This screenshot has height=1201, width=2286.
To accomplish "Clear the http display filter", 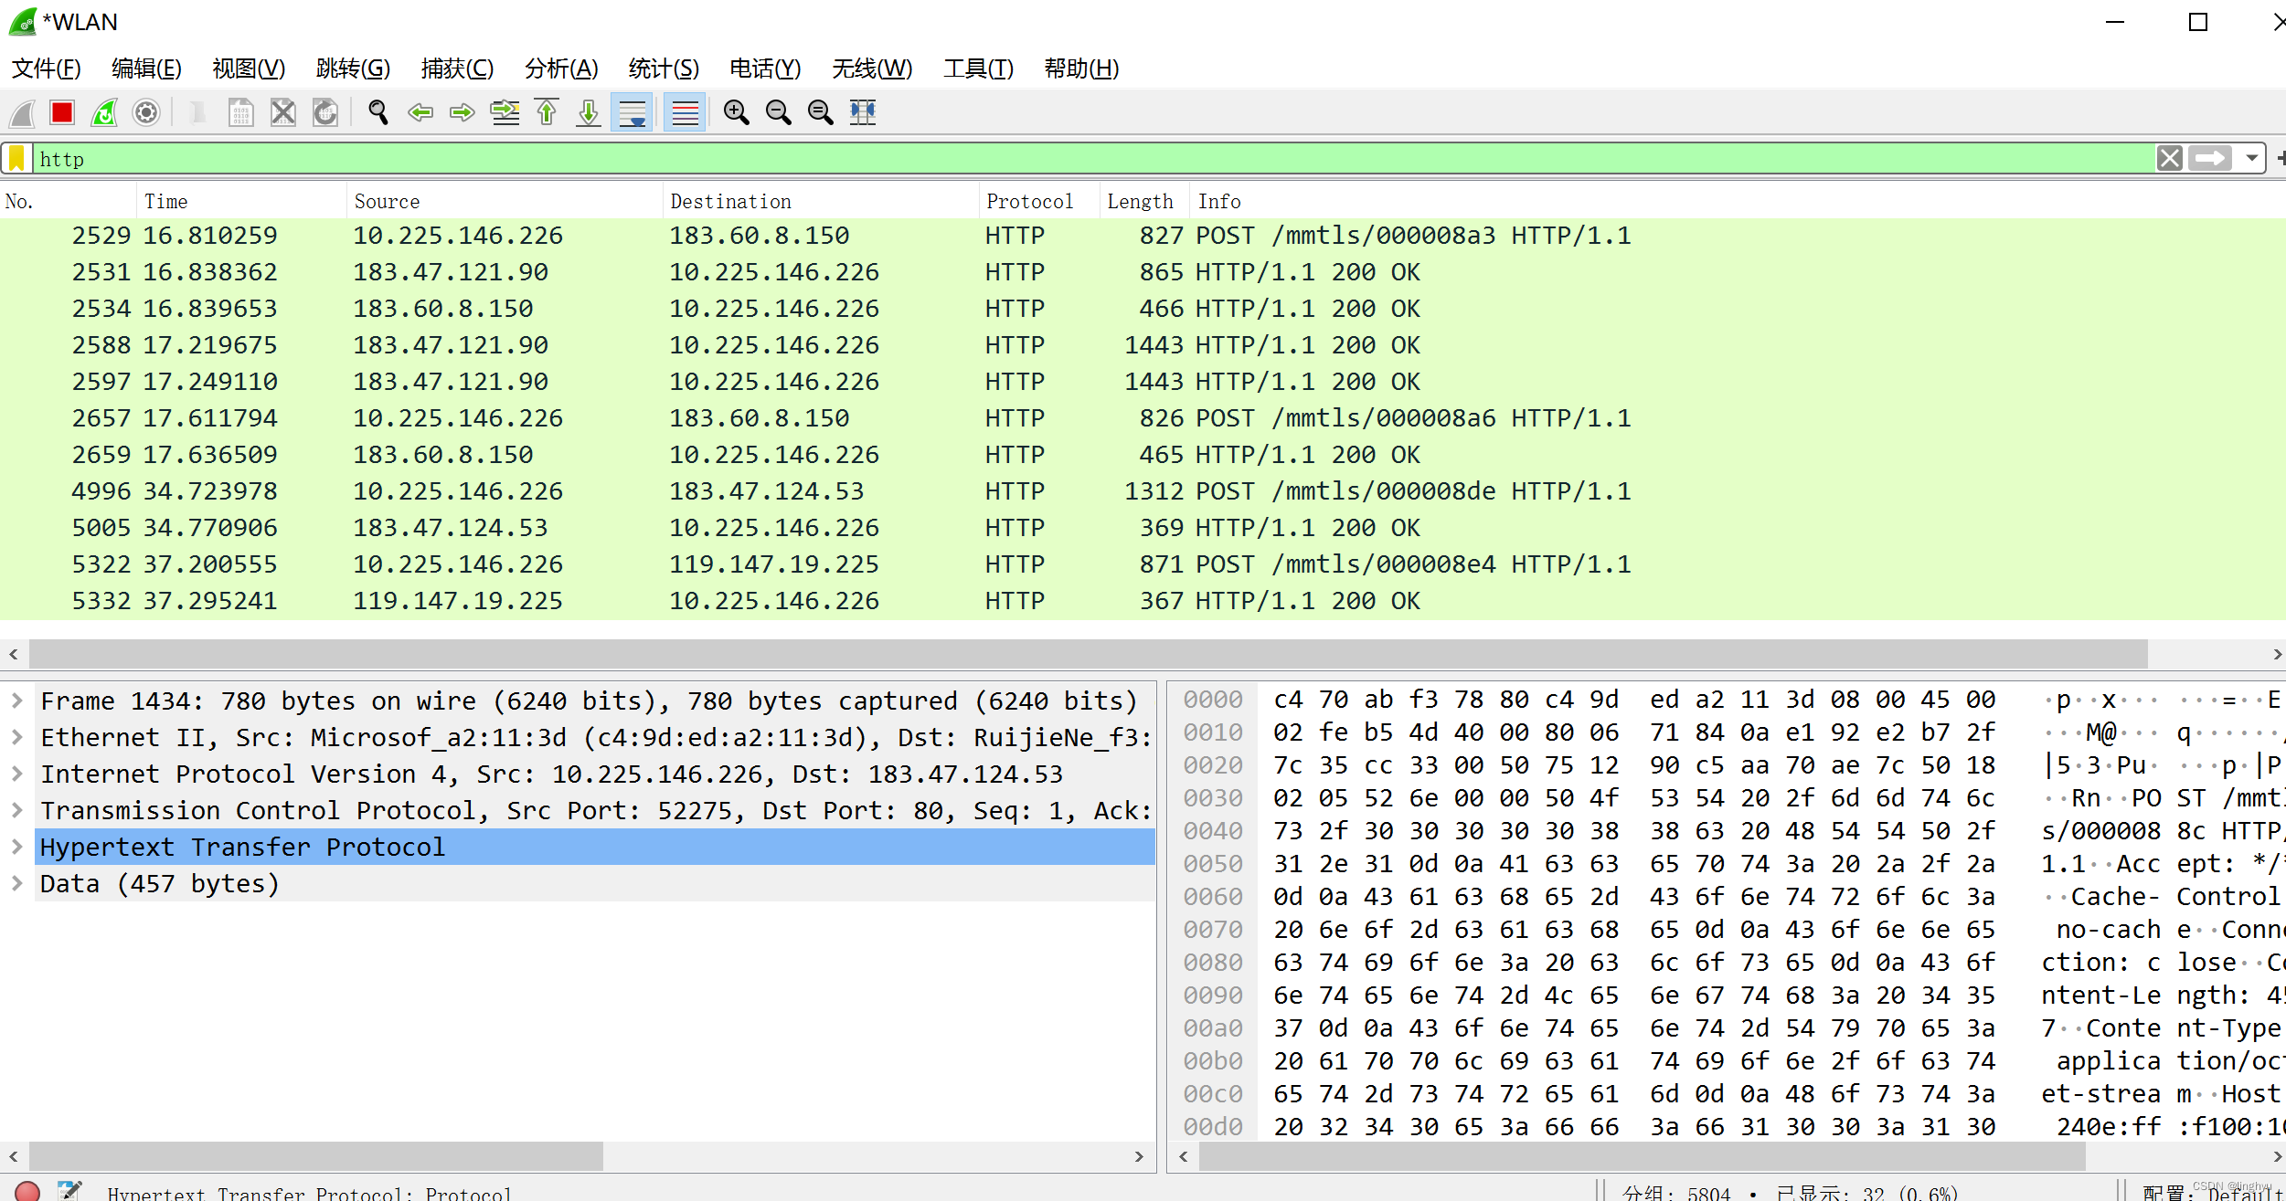I will (x=2171, y=158).
